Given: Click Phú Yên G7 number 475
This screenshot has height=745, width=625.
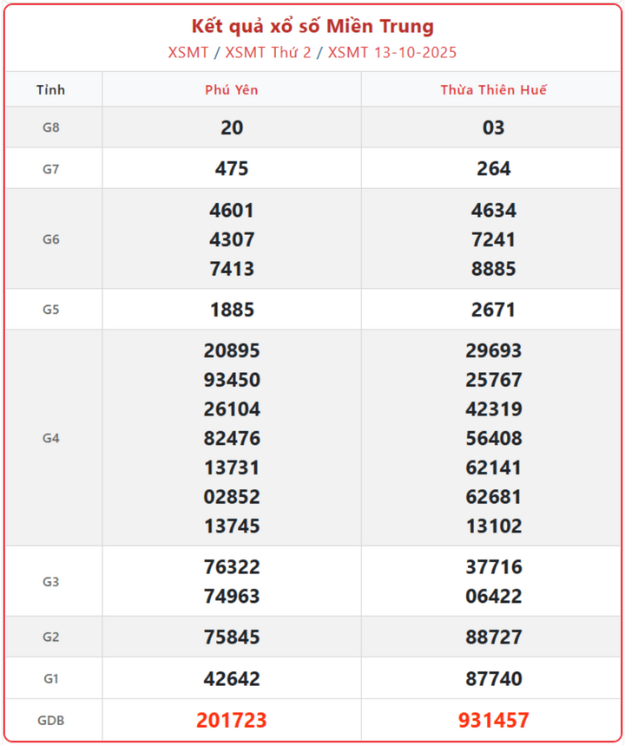Looking at the screenshot, I should [232, 168].
